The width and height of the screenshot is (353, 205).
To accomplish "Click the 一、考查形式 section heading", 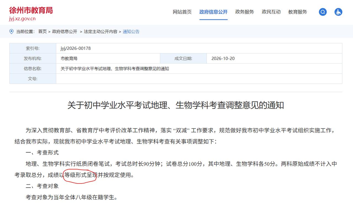I will [x=42, y=152].
